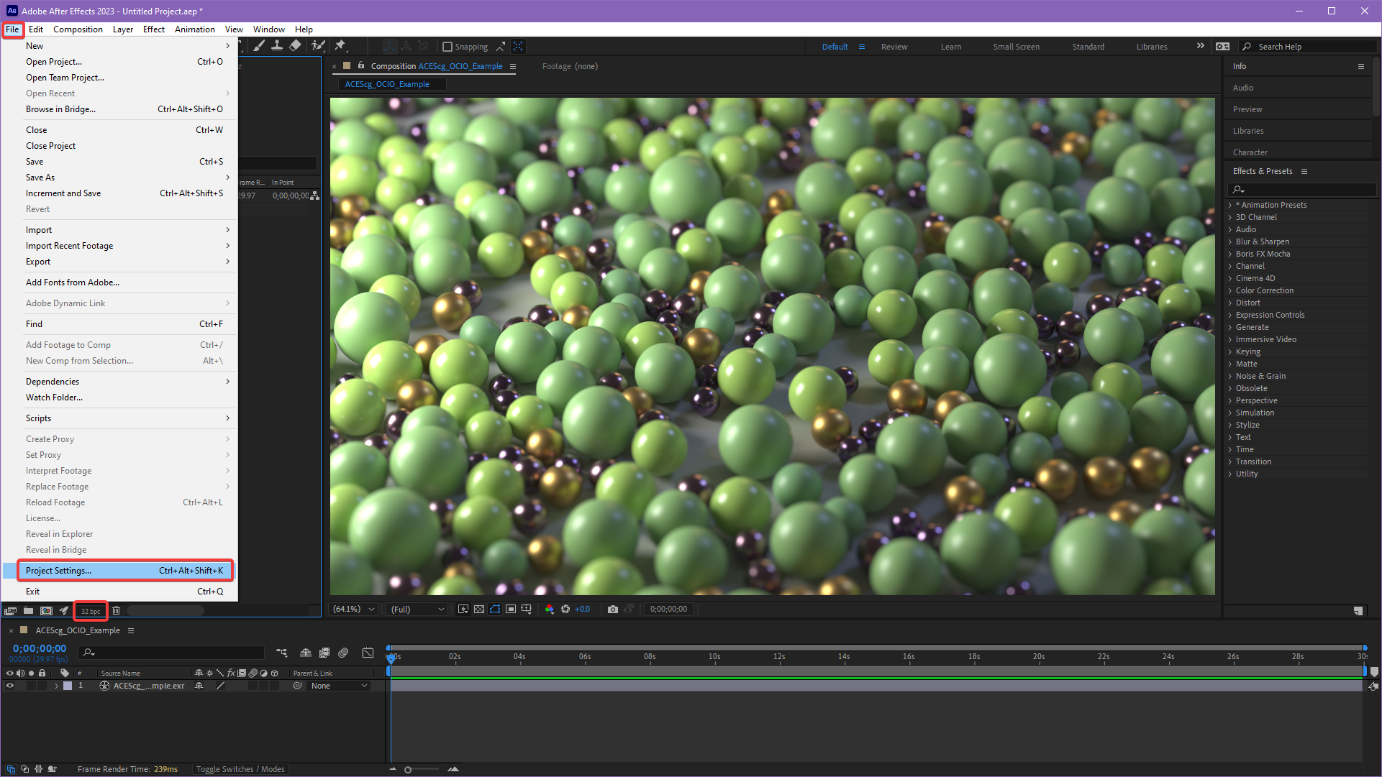
Task: Click the 32 bpc color depth button
Action: 91,611
